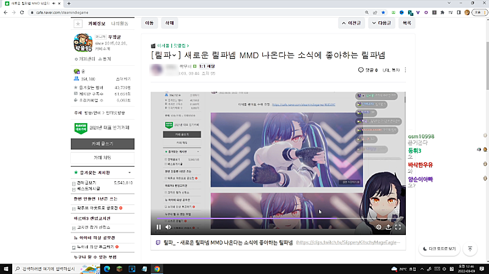Open 베스트게시글 board
489x274 pixels.
tap(89, 189)
